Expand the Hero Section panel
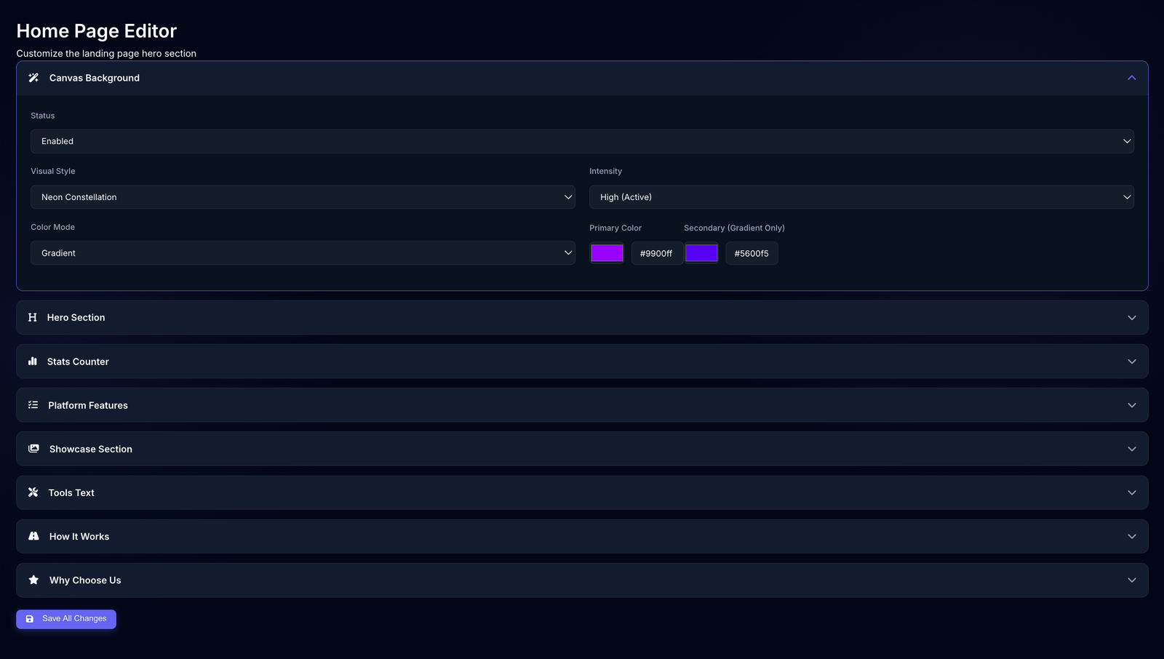1164x659 pixels. coord(1131,317)
